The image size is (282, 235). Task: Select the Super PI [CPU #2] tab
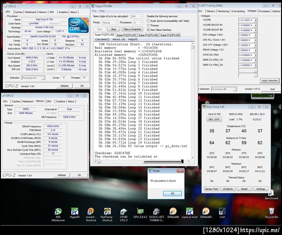pyautogui.click(x=148, y=35)
